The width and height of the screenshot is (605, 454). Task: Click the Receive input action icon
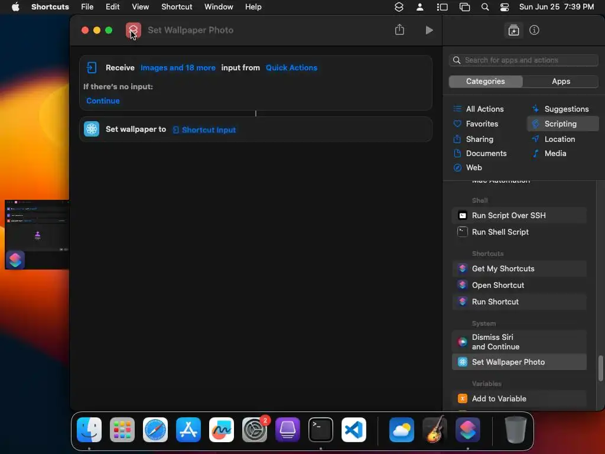(92, 67)
